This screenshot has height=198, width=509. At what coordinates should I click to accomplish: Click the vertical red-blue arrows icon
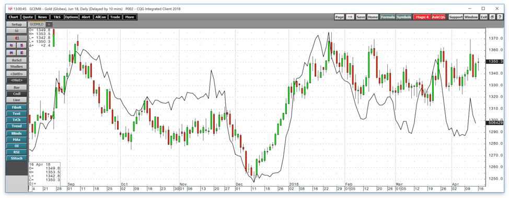coord(21,45)
